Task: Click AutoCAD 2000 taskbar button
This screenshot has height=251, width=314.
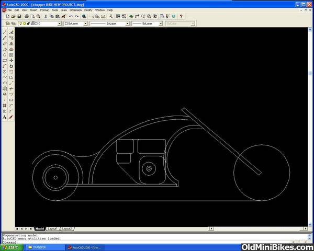Action: click(85, 247)
